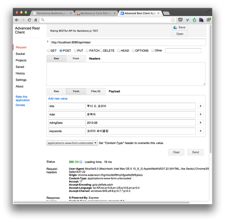This screenshot has width=225, height=222.
Task: Click the horizontal scrollbar at bottom
Action: pyautogui.click(x=101, y=202)
